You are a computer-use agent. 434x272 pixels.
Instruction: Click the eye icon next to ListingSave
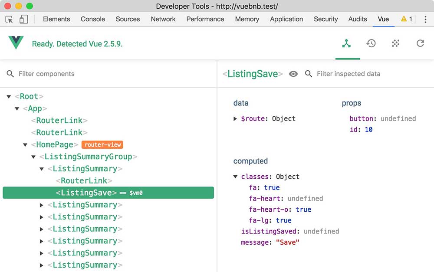click(293, 74)
